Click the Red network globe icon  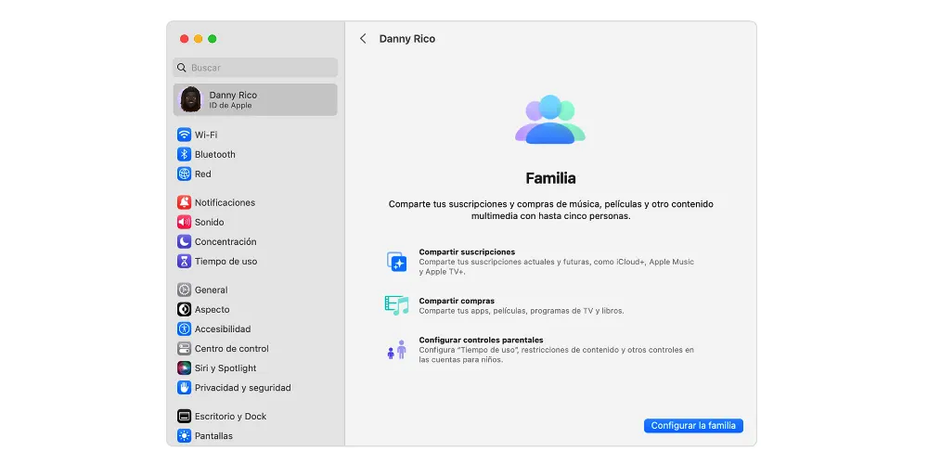click(x=184, y=174)
